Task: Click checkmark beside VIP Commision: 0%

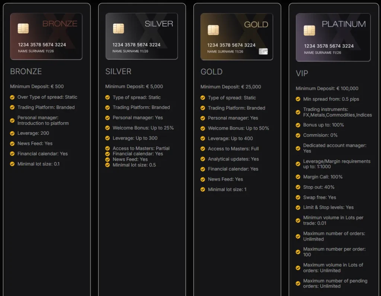Action: (298, 135)
